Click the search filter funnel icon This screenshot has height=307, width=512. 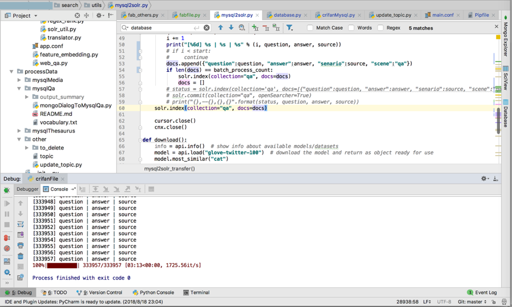[x=289, y=27]
